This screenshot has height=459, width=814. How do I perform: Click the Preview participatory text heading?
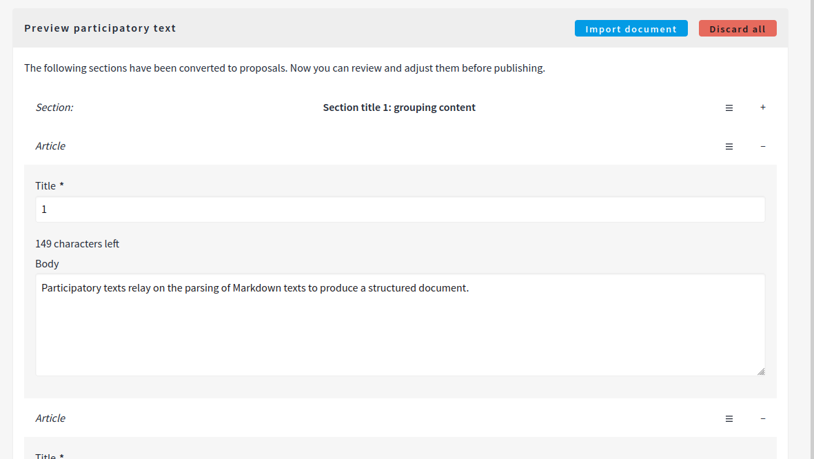(x=100, y=28)
